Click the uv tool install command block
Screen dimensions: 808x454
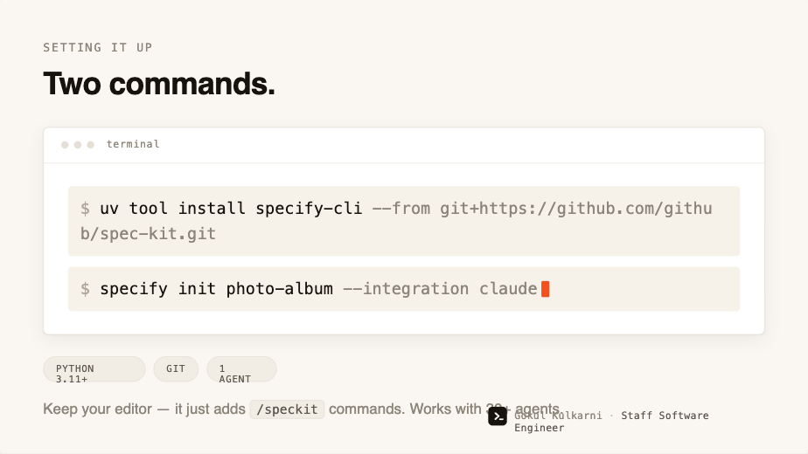[404, 221]
